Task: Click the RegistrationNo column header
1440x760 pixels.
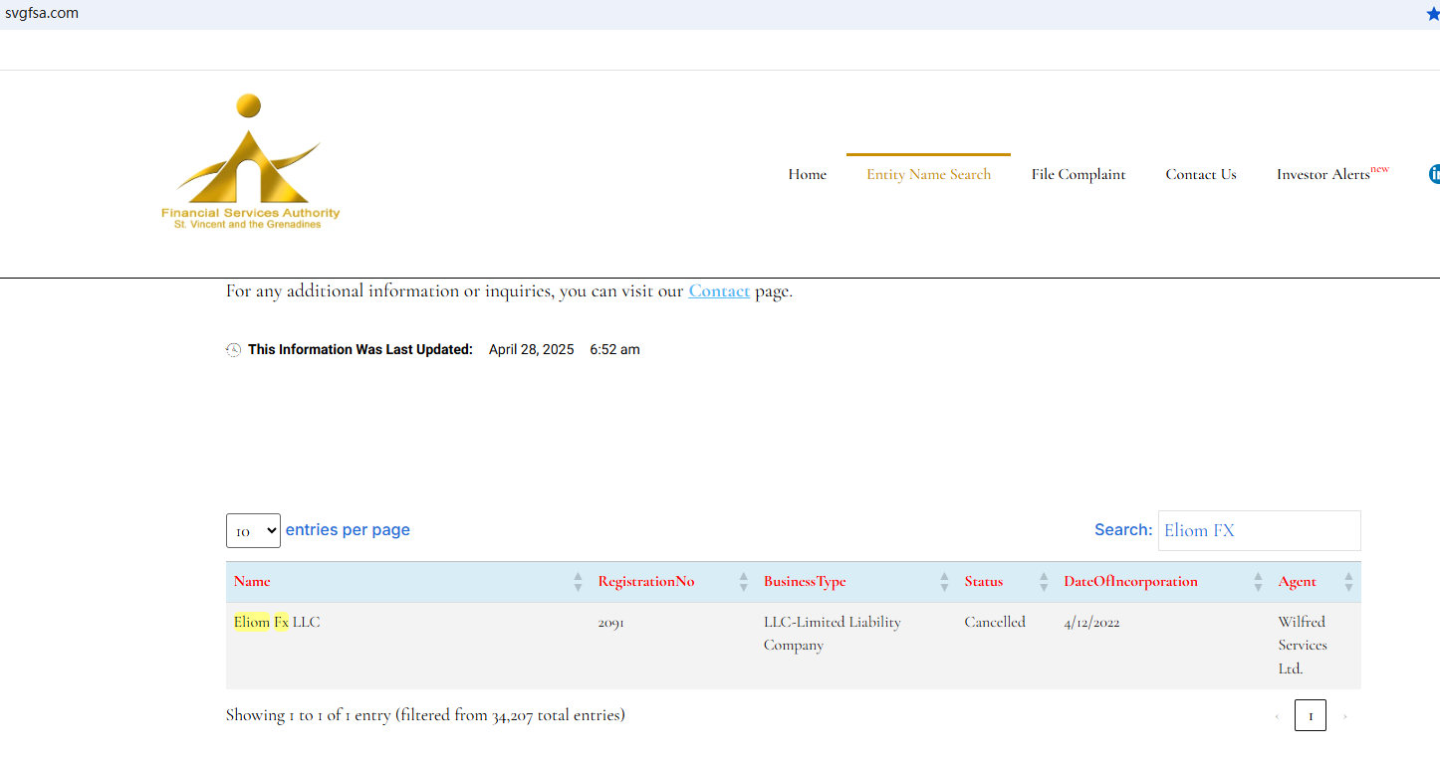Action: (x=673, y=582)
